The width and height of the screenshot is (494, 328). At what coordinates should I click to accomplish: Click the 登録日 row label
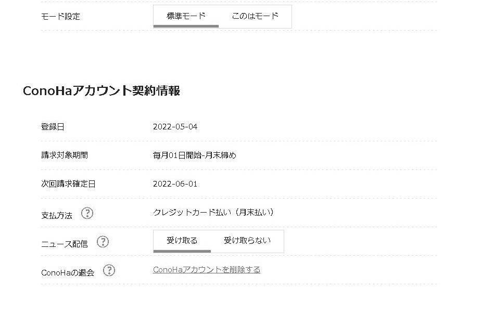click(53, 126)
